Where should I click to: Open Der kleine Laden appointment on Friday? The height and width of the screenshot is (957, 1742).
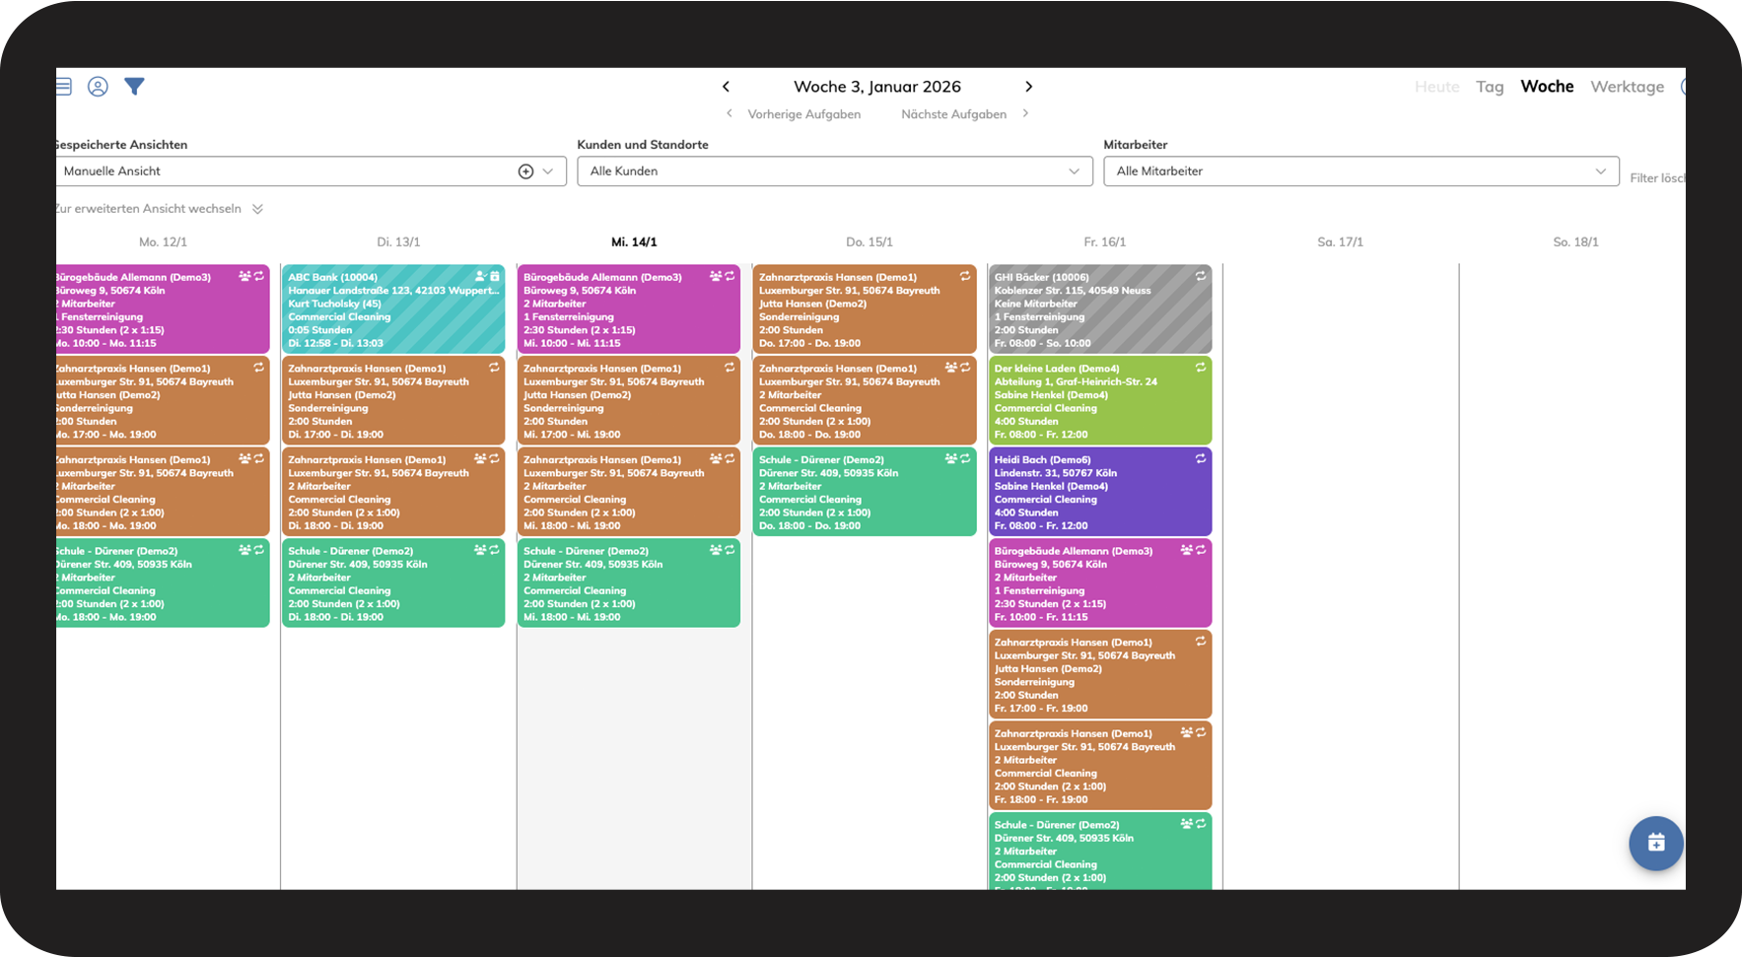point(1099,400)
